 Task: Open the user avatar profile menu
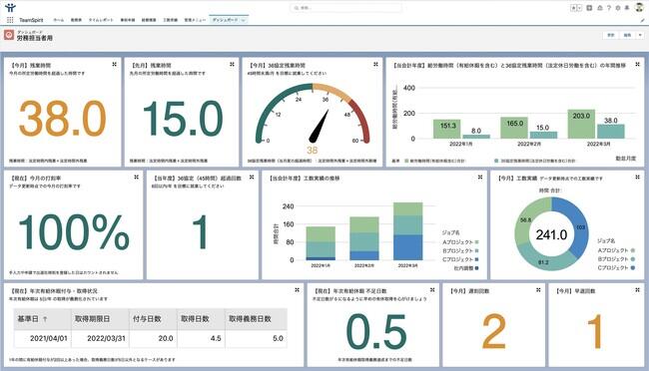(639, 7)
